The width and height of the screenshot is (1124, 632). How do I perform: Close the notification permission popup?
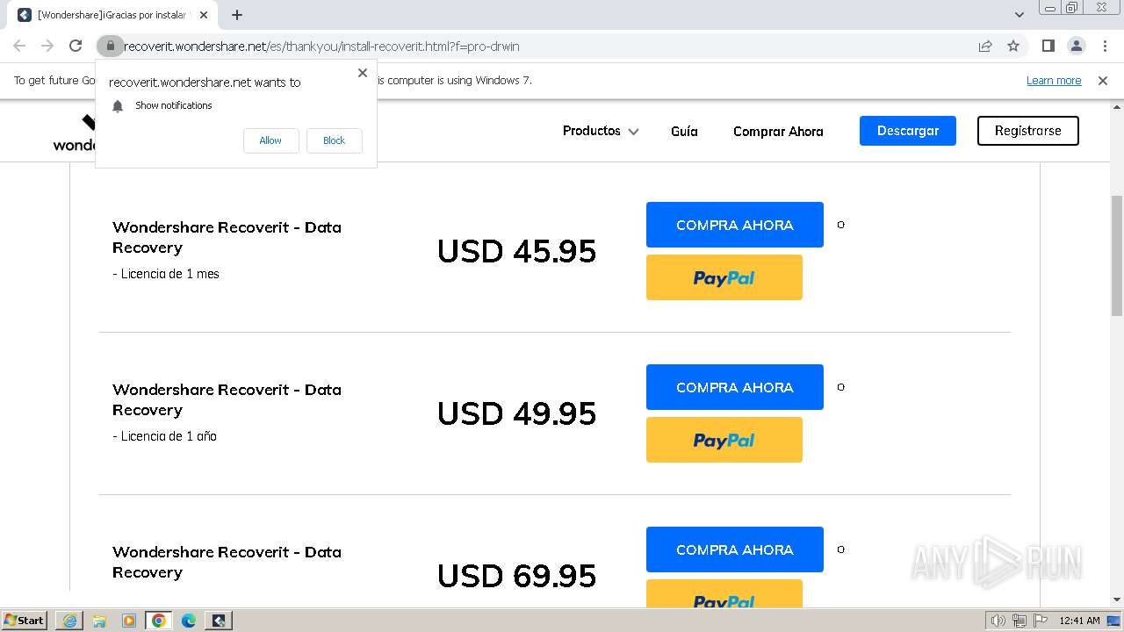coord(362,73)
